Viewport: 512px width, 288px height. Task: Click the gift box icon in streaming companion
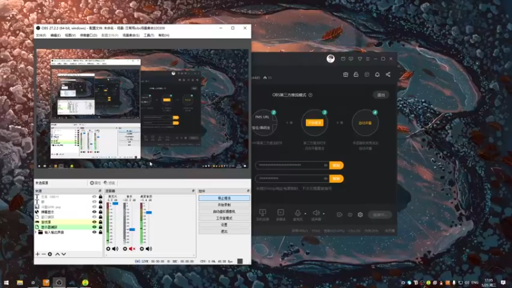coord(346,74)
